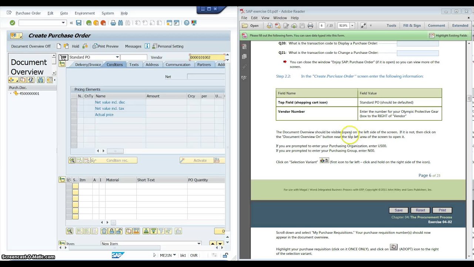Expand tree node 4500000001

(x=11, y=93)
